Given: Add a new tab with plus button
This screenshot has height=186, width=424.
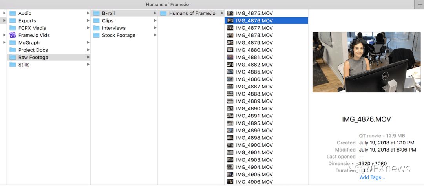Looking at the screenshot, I should coord(420,4).
